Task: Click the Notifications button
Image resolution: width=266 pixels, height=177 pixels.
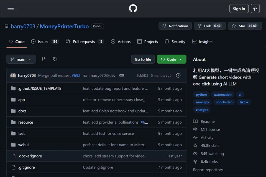Action: 175,26
